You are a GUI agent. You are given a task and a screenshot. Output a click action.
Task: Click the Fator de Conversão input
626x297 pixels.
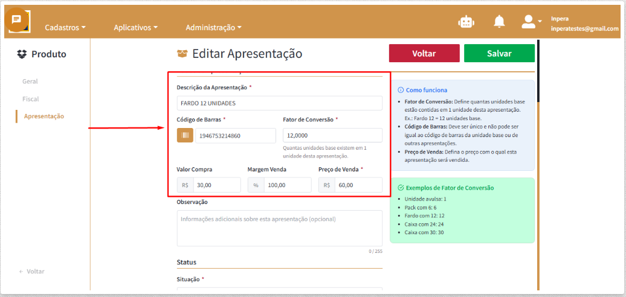[332, 136]
